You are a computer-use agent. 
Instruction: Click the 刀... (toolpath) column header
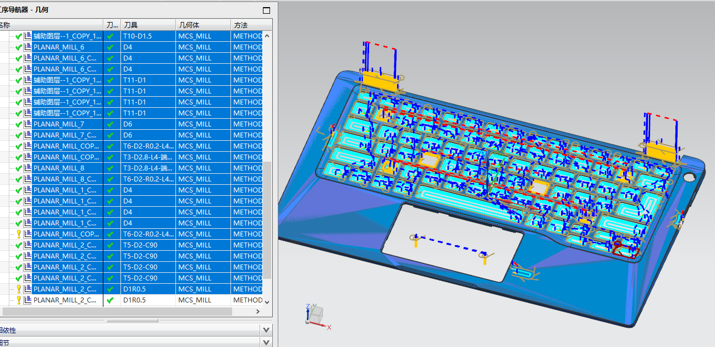(112, 25)
